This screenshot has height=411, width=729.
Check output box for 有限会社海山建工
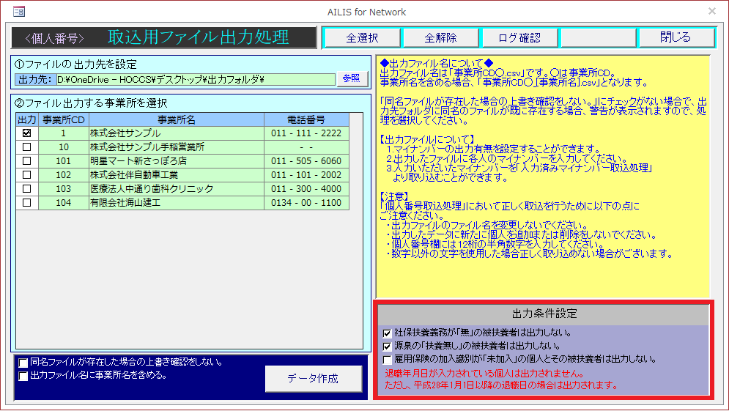pyautogui.click(x=27, y=203)
